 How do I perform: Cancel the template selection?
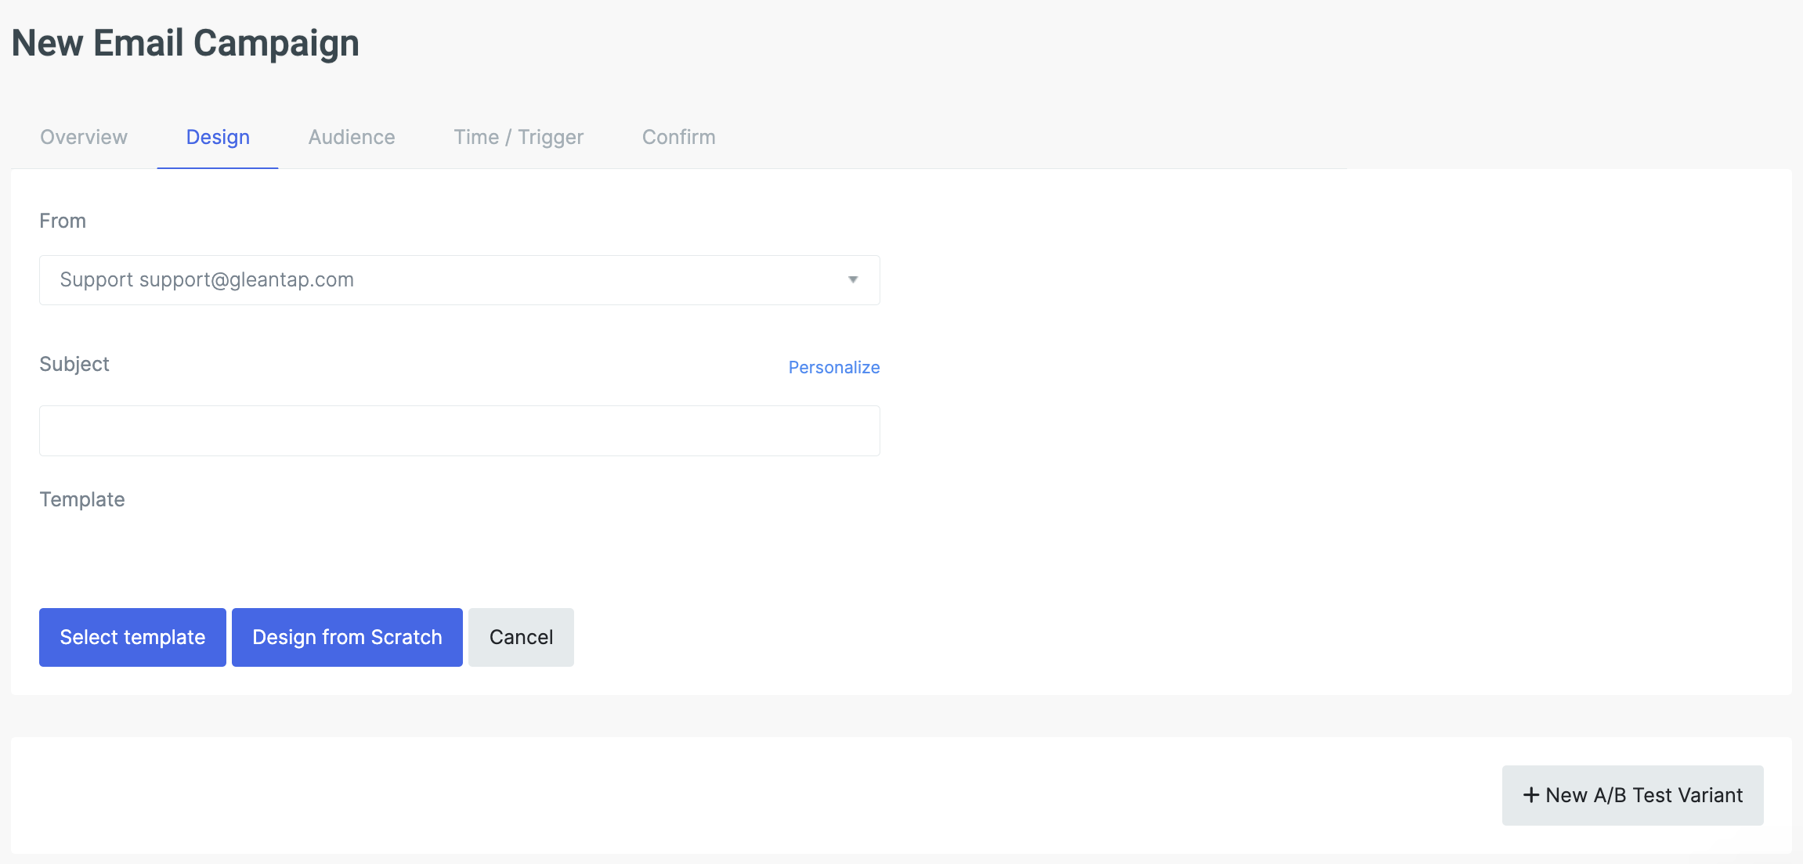[x=521, y=637]
